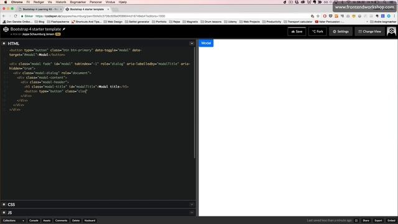The width and height of the screenshot is (398, 224).
Task: Expand the HTML editor dropdown arrow
Action: [192, 44]
